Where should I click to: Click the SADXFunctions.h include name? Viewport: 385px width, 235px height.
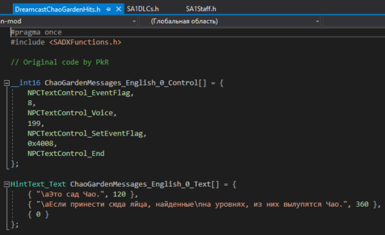[85, 42]
